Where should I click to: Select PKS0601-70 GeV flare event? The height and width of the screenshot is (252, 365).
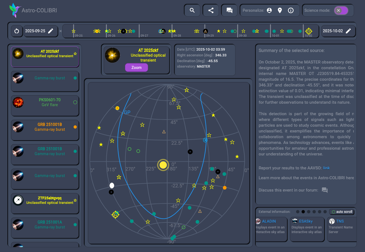tap(45, 105)
